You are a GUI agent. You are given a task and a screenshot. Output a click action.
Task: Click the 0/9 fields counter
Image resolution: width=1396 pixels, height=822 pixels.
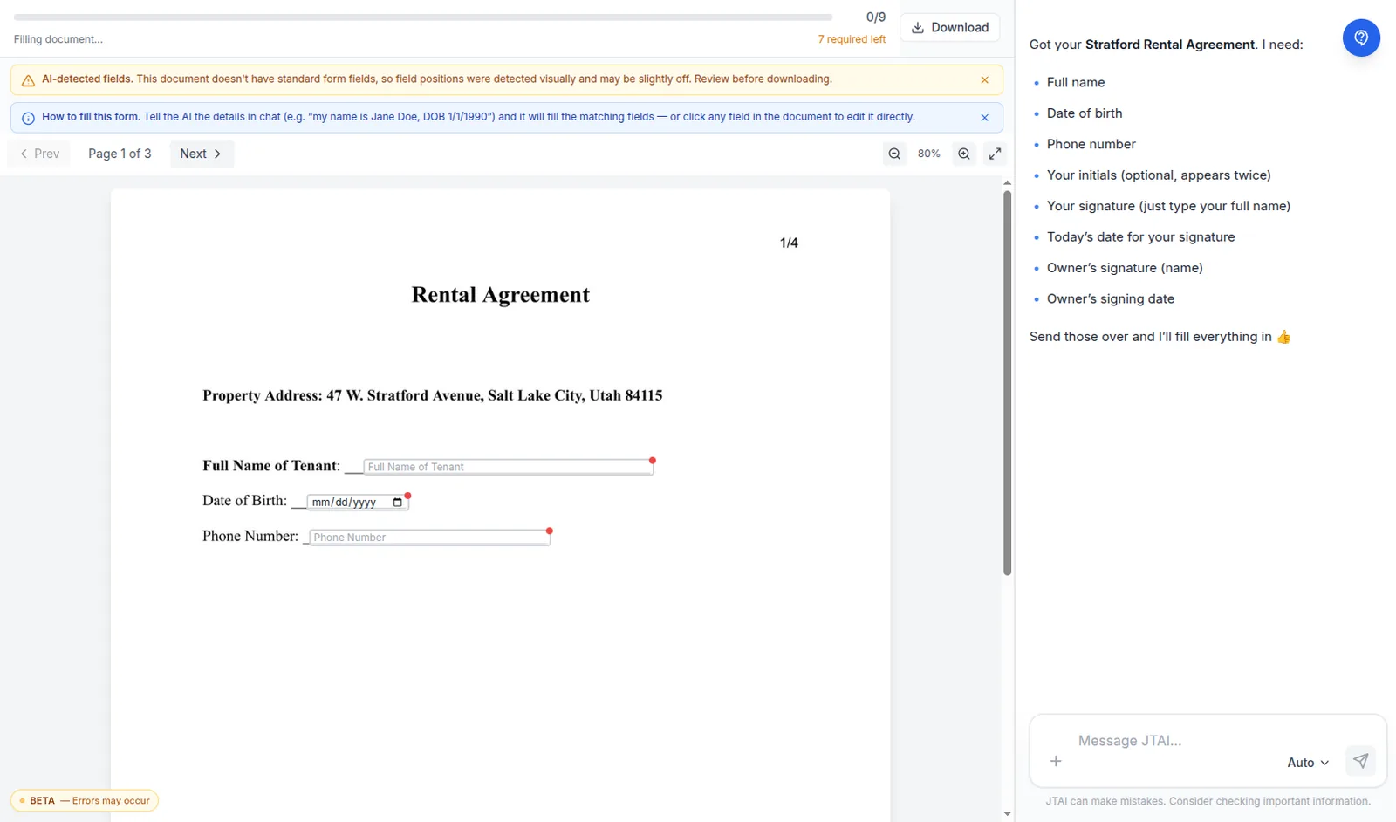876,17
